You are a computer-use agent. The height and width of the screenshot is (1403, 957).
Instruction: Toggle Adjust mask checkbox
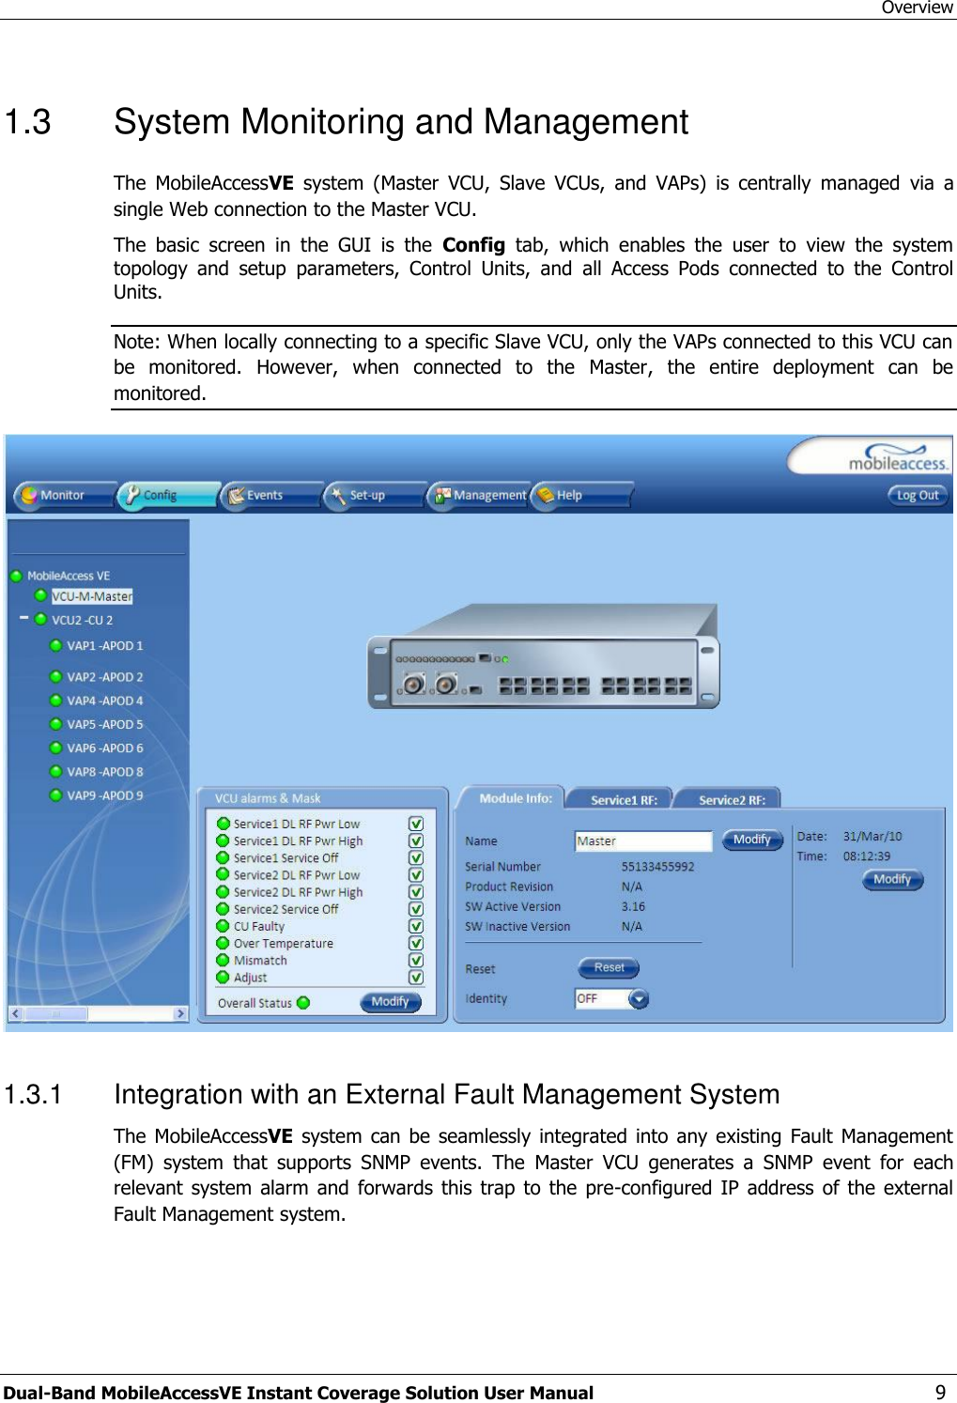click(x=416, y=978)
